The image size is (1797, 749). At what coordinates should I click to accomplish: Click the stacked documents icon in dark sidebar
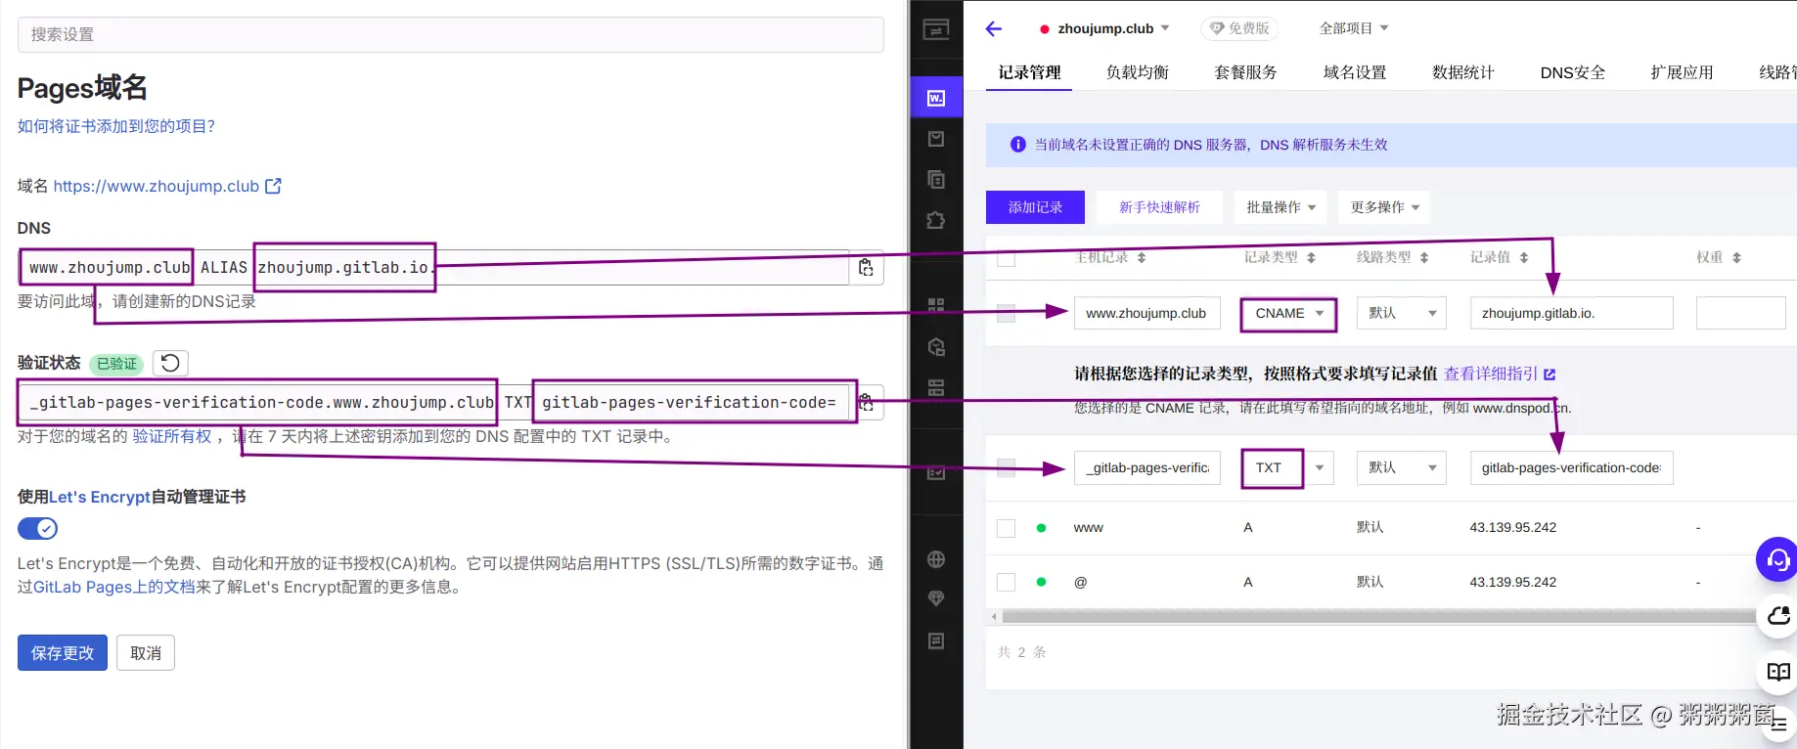(936, 180)
